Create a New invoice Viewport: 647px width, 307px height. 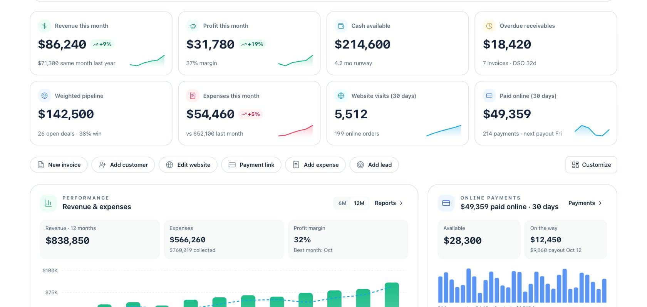point(59,165)
